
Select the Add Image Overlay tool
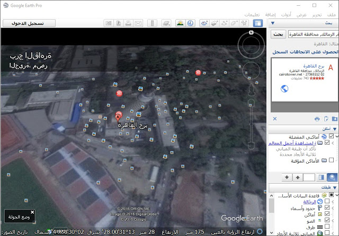[215, 23]
